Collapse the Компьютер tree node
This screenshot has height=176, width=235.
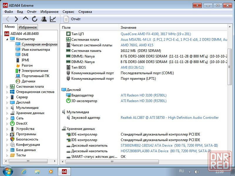[7, 39]
